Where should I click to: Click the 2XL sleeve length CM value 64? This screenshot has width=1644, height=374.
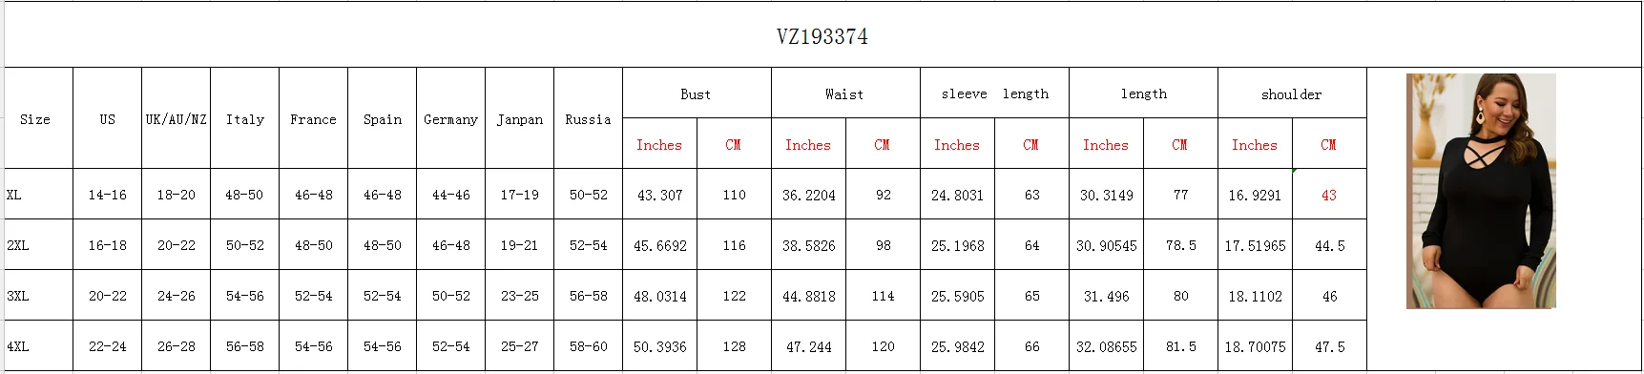tap(1031, 245)
